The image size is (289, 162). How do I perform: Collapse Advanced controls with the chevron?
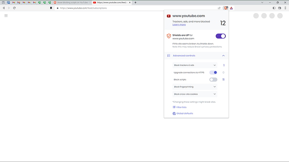[223, 56]
